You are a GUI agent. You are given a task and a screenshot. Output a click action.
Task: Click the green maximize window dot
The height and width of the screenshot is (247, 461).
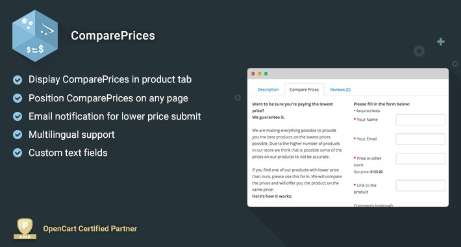click(266, 74)
